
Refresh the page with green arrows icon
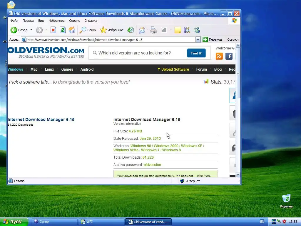point(63,30)
